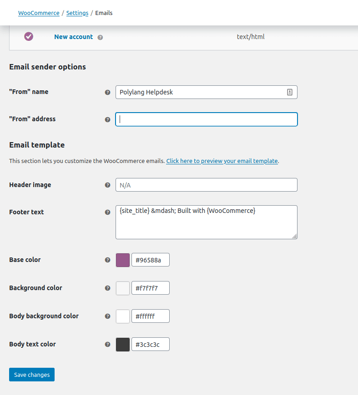Viewport: 358px width, 395px height.
Task: Click the Footer text help tooltip icon
Action: tap(107, 212)
